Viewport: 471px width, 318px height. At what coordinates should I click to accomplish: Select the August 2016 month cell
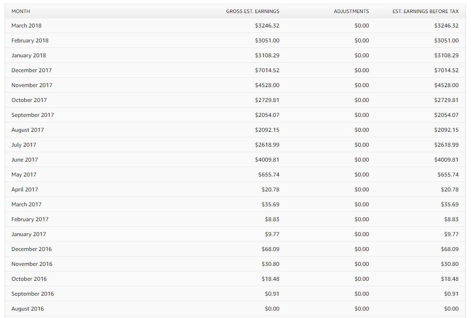(28, 309)
